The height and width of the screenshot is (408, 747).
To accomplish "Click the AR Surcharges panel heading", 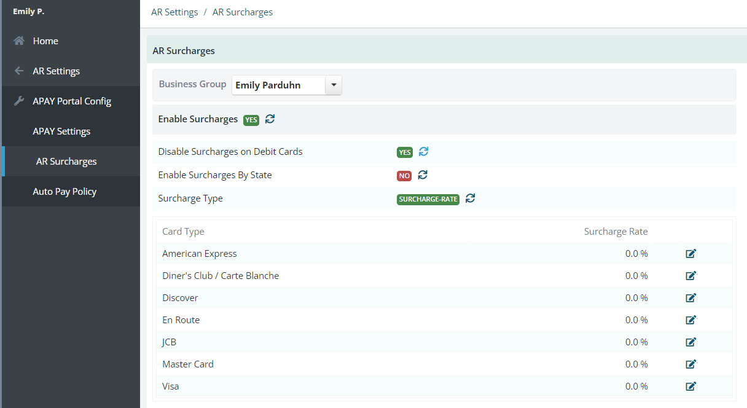I will pyautogui.click(x=184, y=51).
